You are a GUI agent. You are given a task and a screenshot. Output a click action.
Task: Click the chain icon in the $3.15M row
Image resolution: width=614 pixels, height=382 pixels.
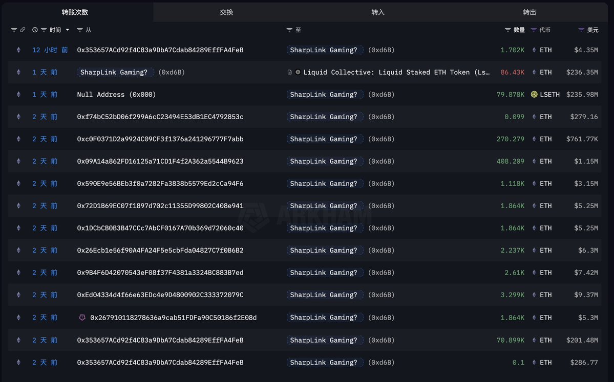tap(18, 184)
